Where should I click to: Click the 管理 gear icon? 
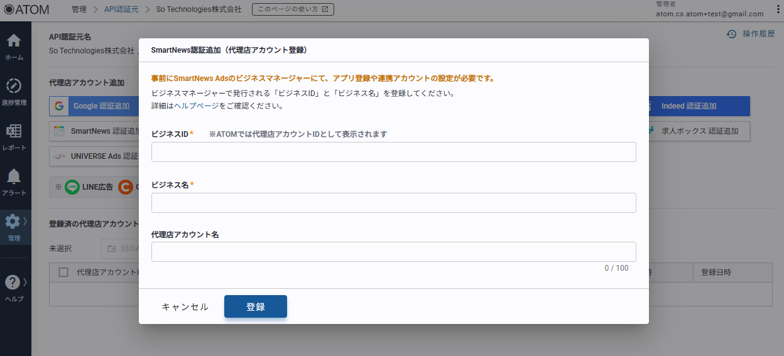12,222
